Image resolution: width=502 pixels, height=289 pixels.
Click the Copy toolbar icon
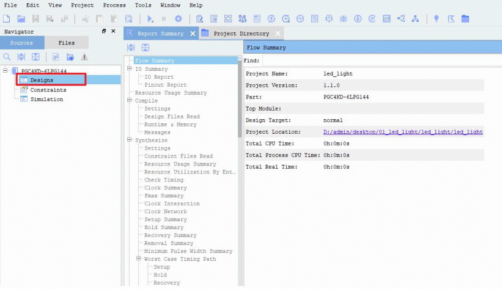99,19
